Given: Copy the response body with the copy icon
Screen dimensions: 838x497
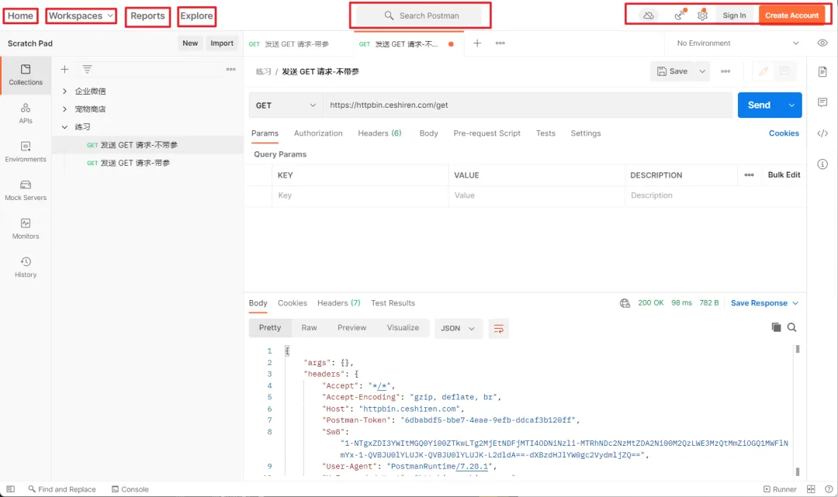Looking at the screenshot, I should click(776, 328).
